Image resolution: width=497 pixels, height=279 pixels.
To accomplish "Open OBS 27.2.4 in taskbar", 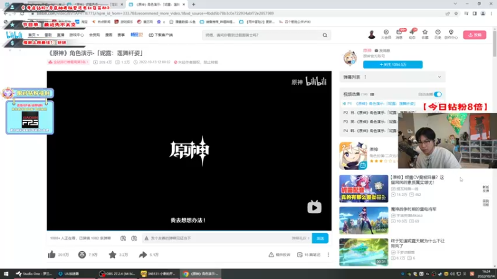I will click(x=117, y=273).
